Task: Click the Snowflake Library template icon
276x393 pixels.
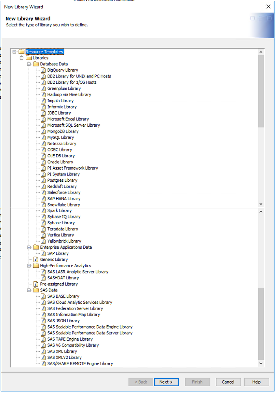Action: (x=43, y=205)
